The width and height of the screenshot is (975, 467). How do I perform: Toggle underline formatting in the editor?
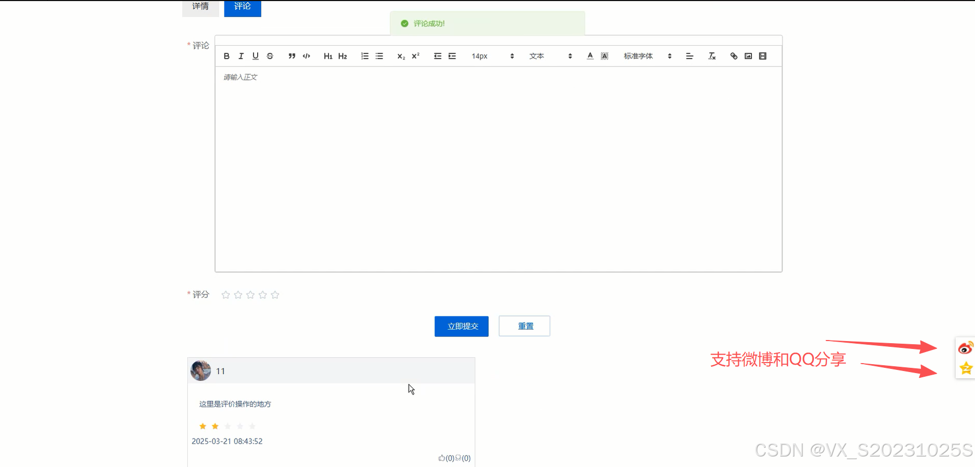[x=256, y=56]
